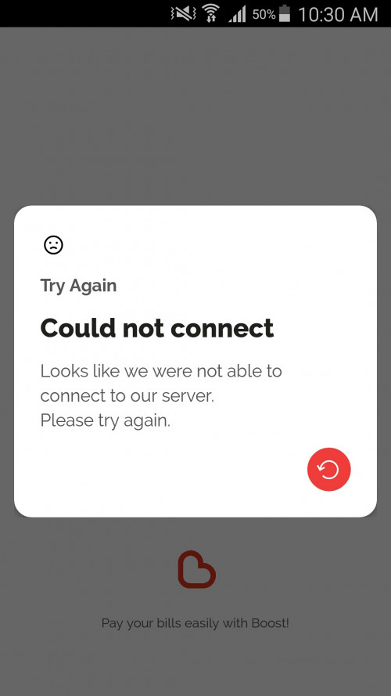This screenshot has width=391, height=696.
Task: Tap the empty white space inside dialog card
Action: (x=178, y=471)
